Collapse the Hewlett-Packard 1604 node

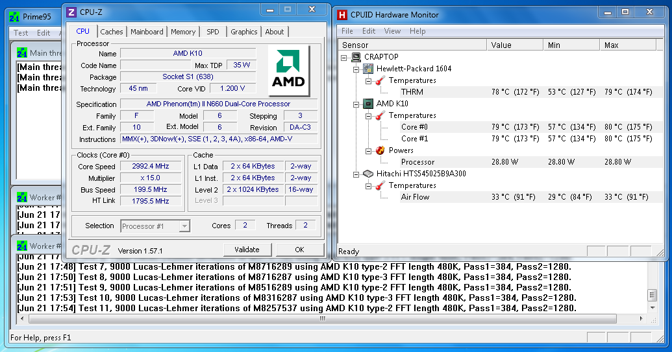pos(356,69)
